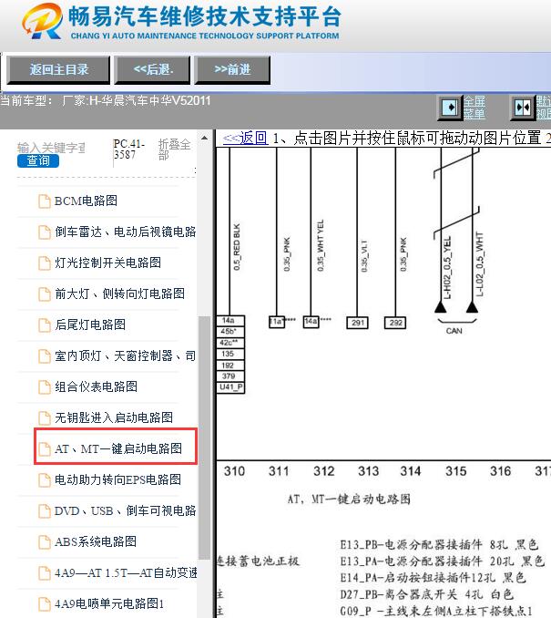551x618 pixels.
Task: Click document icon beside ABS系统电路图
Action: (x=44, y=542)
